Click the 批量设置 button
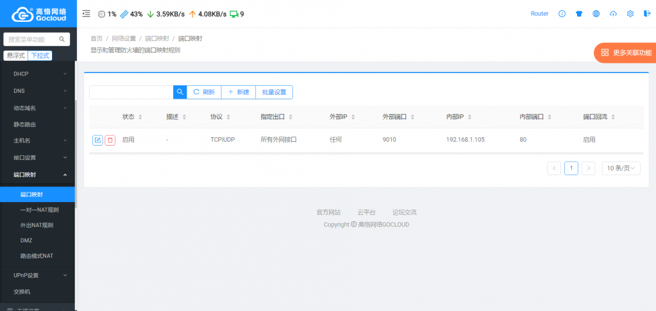656x311 pixels. (274, 92)
